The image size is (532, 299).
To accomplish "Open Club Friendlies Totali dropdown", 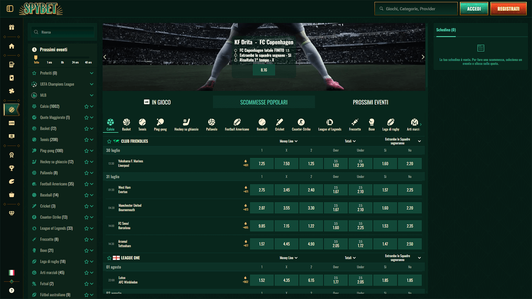I will [x=350, y=141].
